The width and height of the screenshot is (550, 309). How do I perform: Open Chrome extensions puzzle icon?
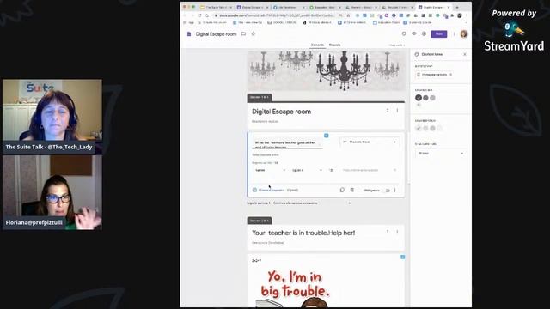pos(452,15)
